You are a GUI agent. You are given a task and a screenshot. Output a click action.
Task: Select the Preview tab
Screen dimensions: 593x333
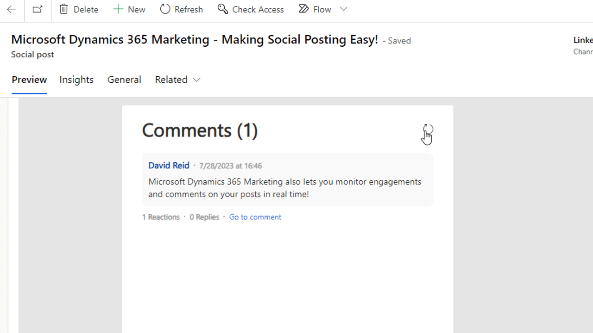point(29,80)
